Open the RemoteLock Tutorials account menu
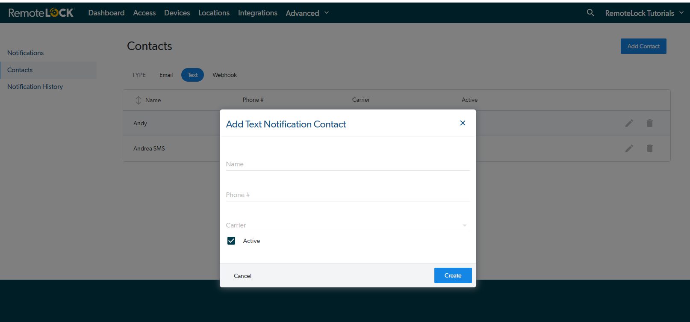 pos(644,13)
